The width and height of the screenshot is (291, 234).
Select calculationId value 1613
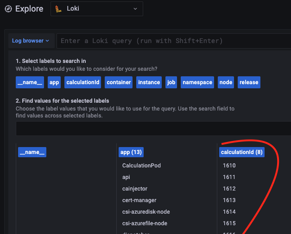click(229, 200)
